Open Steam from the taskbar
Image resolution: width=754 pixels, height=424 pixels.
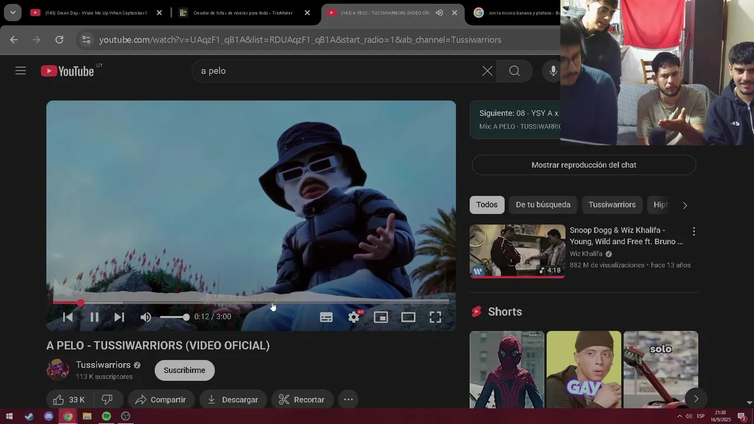click(x=29, y=416)
